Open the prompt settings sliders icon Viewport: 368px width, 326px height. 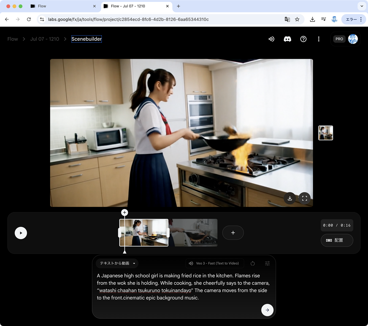[267, 263]
